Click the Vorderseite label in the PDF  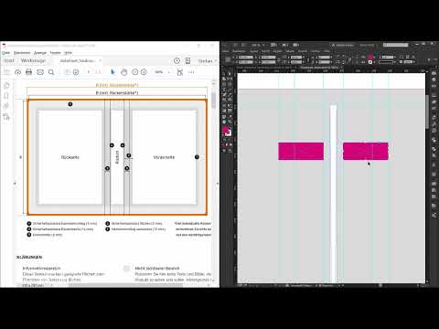pyautogui.click(x=164, y=157)
